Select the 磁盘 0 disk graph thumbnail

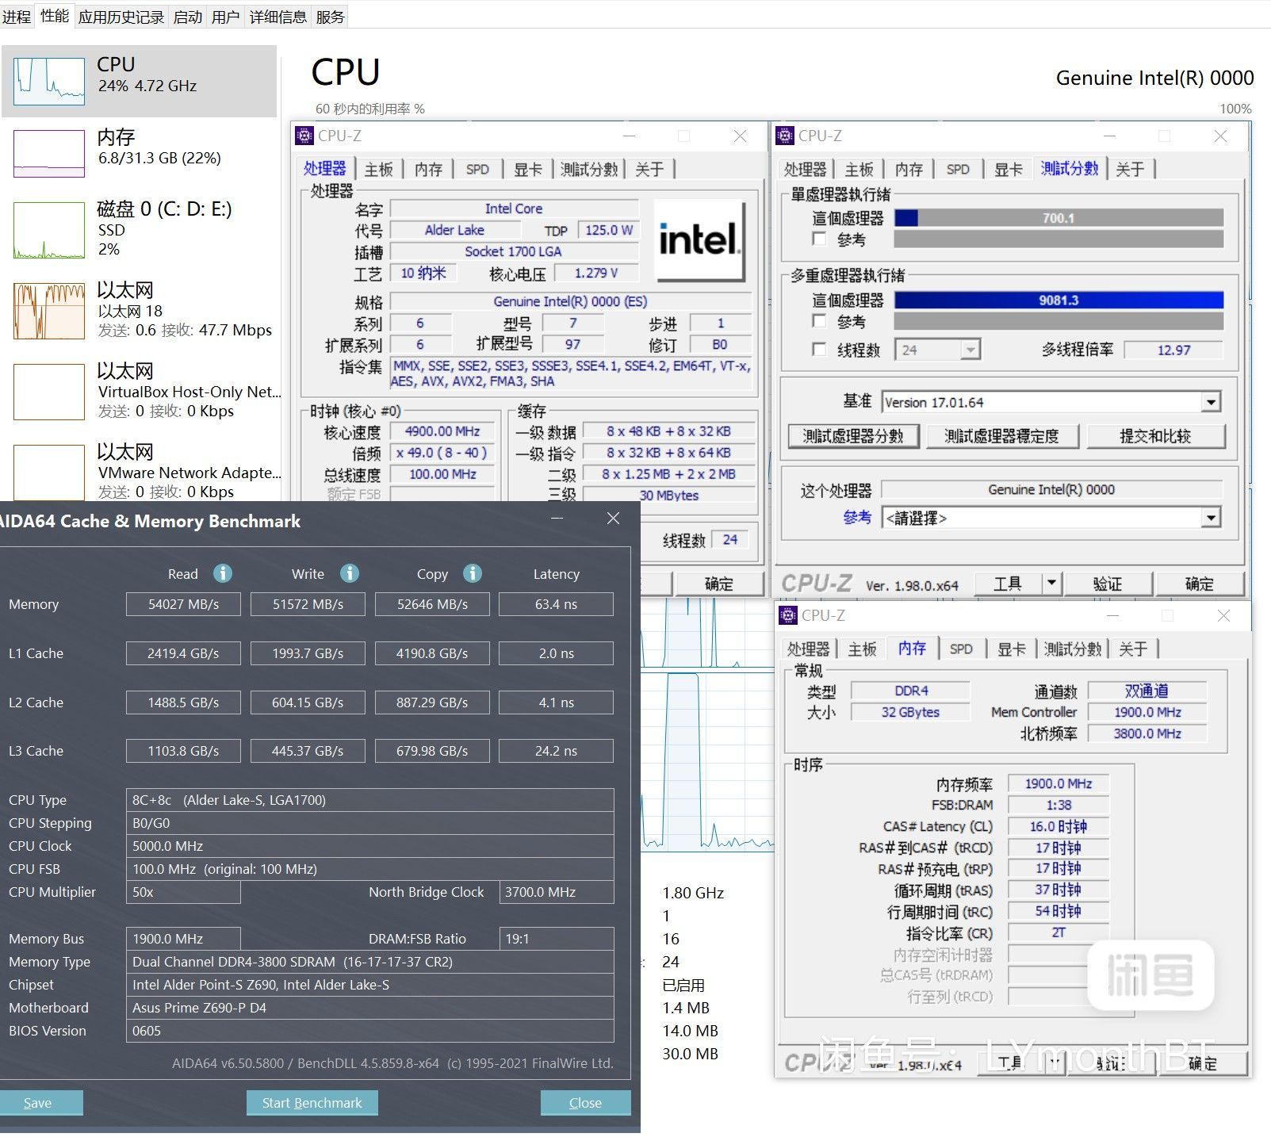[x=49, y=230]
